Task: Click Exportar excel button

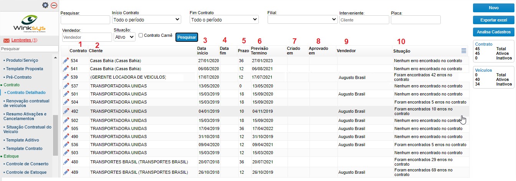Action: tap(494, 20)
